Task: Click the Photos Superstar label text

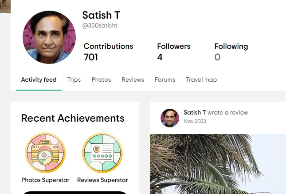Action: coord(45,180)
